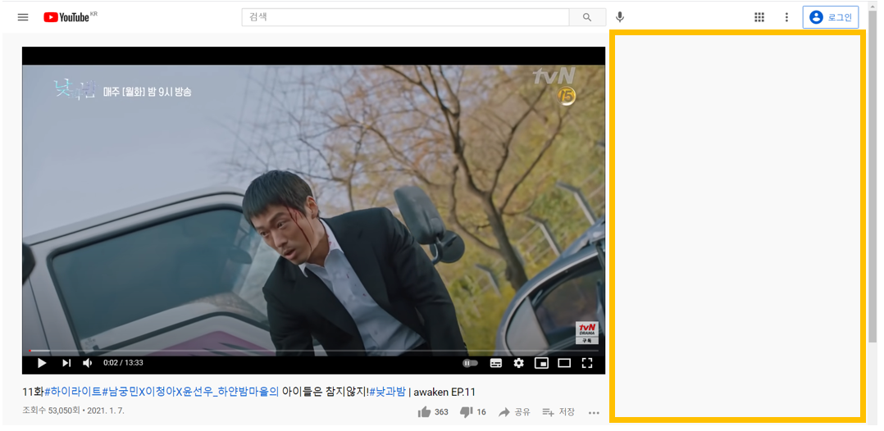Viewport: 884px width, 431px height.
Task: Open the #낮과밤 hashtag link
Action: [387, 392]
